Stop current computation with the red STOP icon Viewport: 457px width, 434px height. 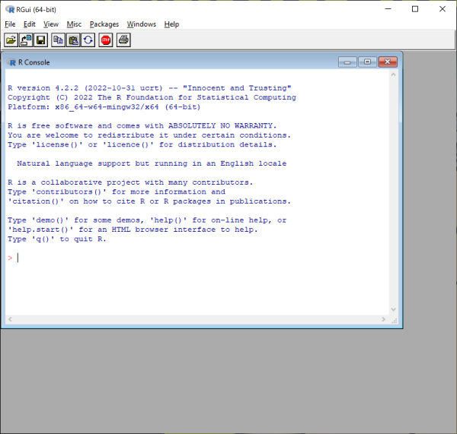click(106, 40)
